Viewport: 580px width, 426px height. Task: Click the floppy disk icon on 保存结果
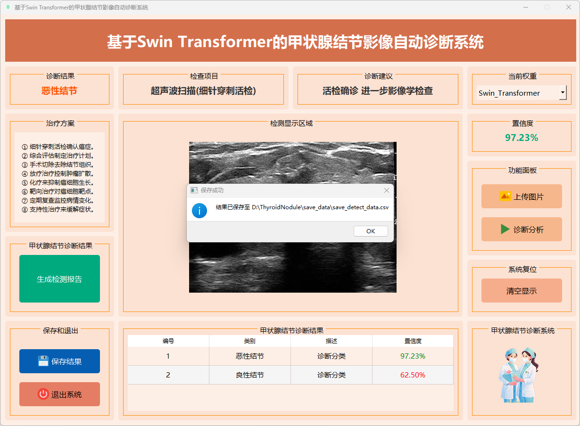[43, 361]
